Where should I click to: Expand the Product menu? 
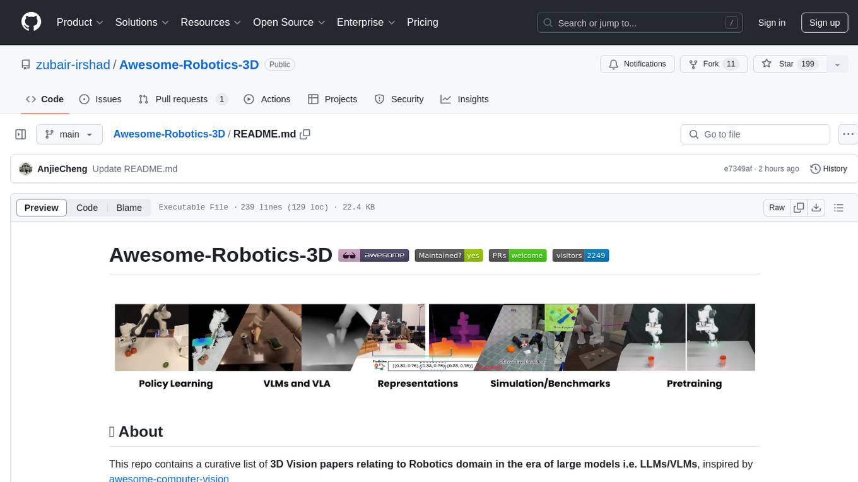80,22
